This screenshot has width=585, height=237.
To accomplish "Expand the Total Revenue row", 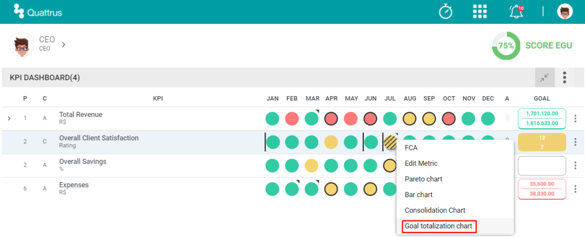I will (x=9, y=118).
